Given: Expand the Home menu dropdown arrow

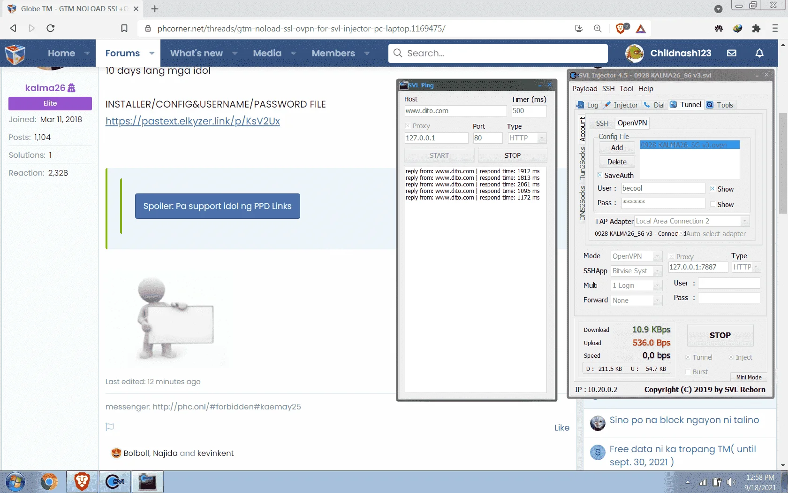Looking at the screenshot, I should pos(87,53).
